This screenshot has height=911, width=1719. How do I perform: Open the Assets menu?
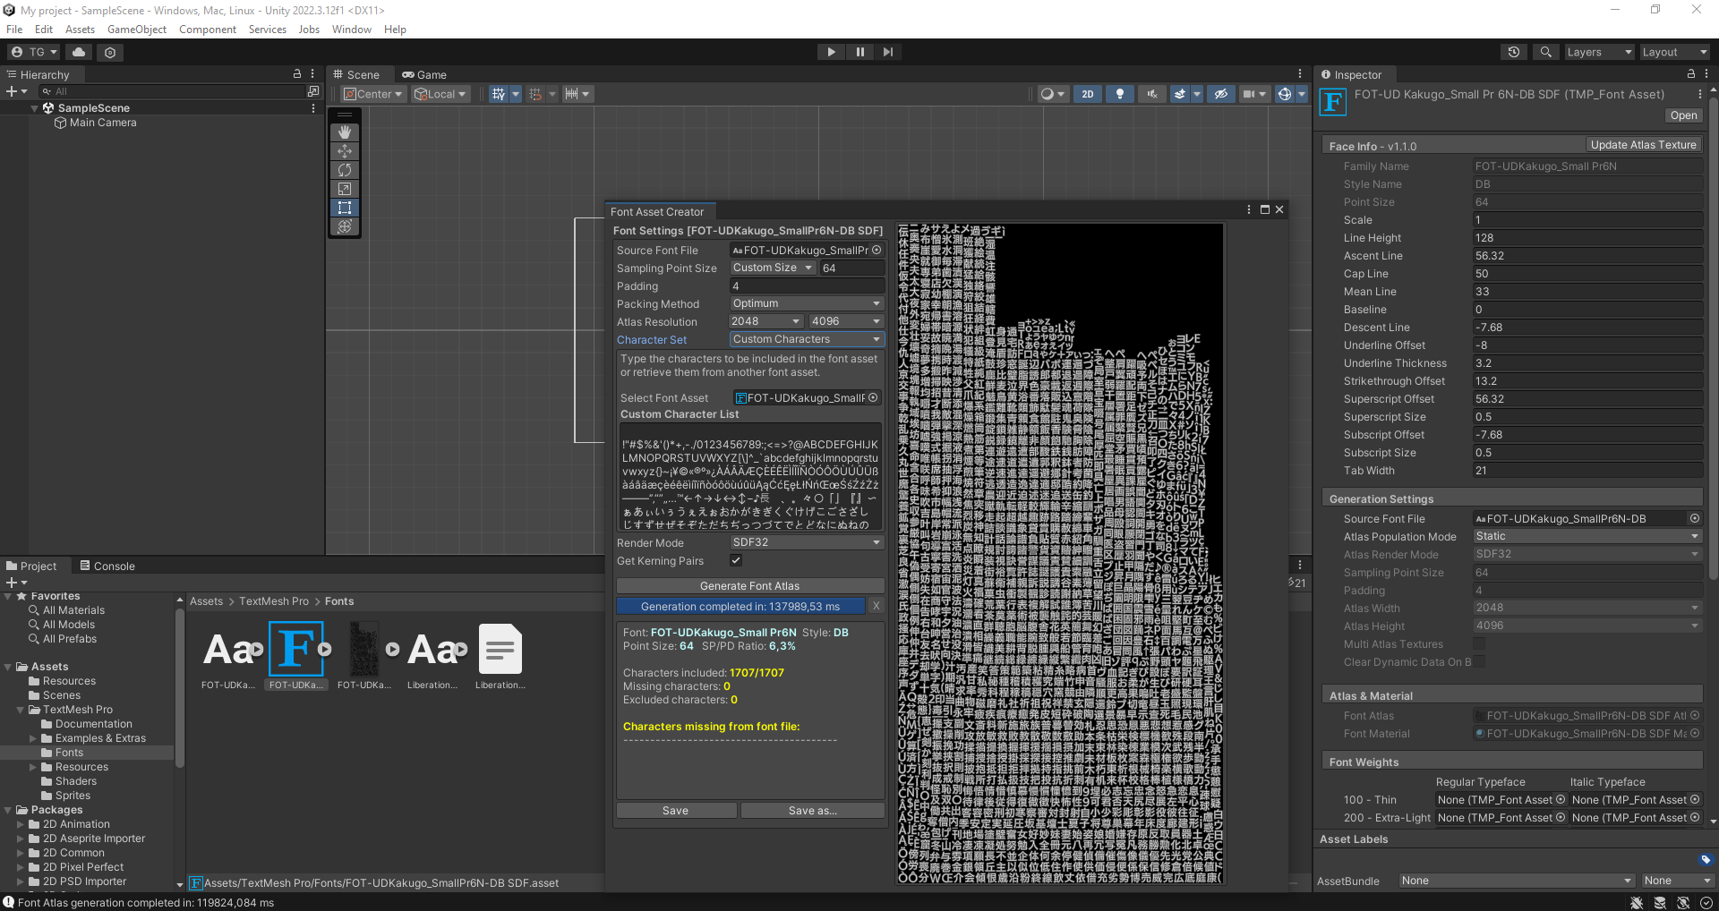click(x=80, y=30)
